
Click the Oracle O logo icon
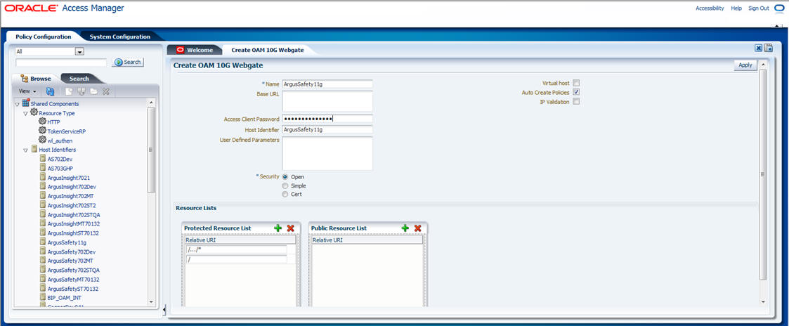click(780, 8)
